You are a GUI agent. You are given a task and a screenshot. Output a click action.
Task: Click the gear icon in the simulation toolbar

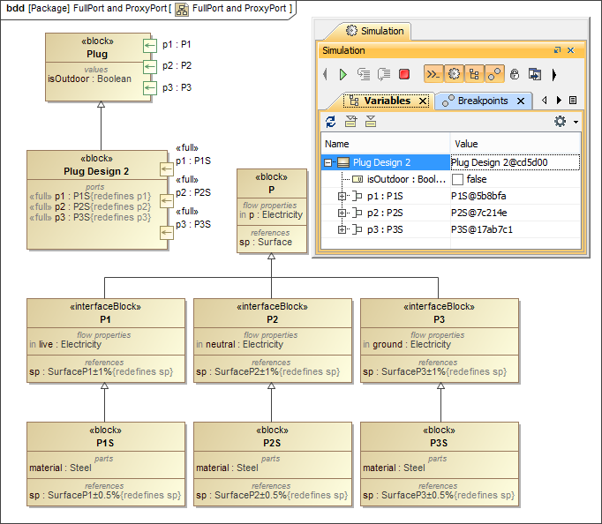(x=454, y=74)
